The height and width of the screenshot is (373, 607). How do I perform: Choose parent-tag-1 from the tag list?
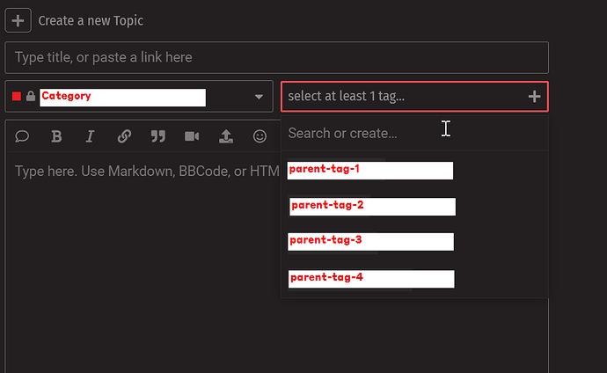pos(370,171)
